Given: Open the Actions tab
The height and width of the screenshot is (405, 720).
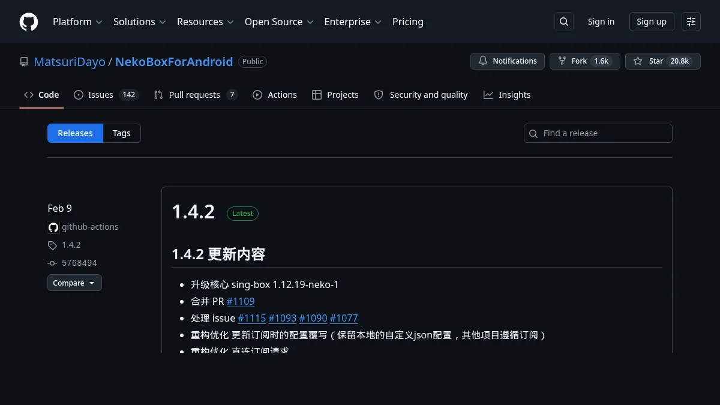Looking at the screenshot, I should 275,95.
